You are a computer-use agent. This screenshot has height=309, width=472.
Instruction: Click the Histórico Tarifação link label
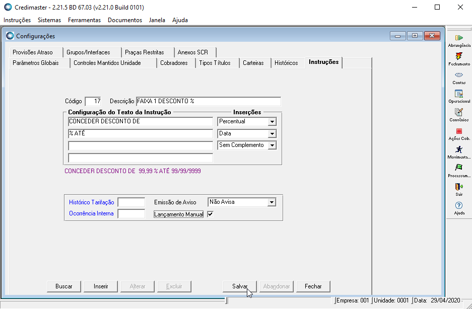[x=92, y=202]
